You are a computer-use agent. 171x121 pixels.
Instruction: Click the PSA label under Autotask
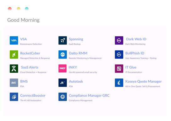click(71, 86)
